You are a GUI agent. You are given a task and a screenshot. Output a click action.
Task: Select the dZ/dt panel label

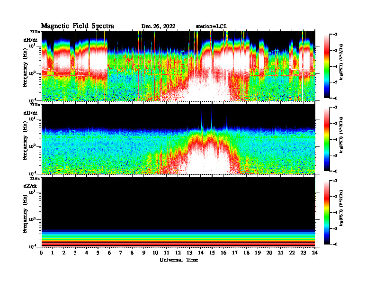point(30,186)
